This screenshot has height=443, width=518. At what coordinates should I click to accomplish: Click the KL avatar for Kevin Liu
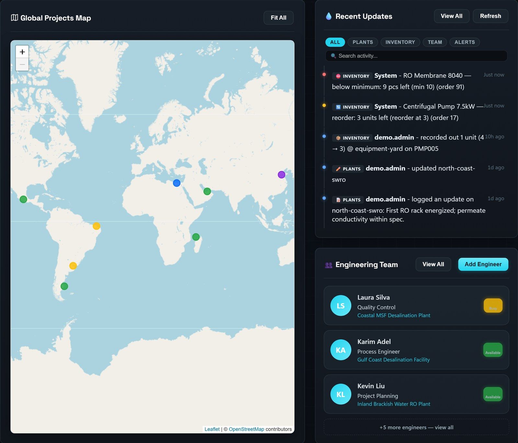[341, 394]
